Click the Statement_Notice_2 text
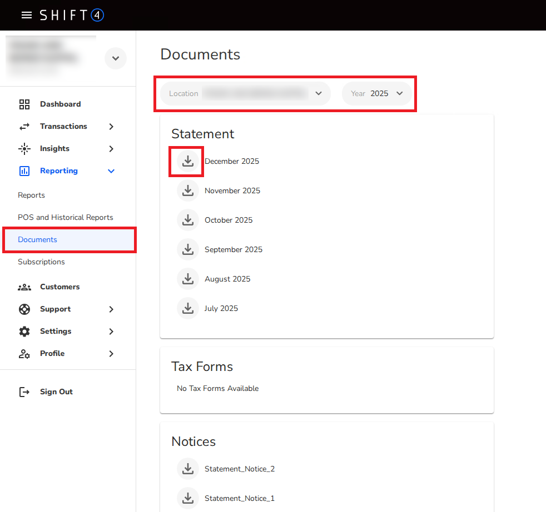Viewport: 546px width, 512px height. pos(240,469)
